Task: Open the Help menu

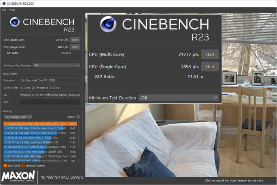Action: pos(12,9)
